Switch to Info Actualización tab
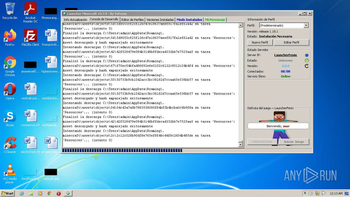350x197 pixels. [75, 20]
